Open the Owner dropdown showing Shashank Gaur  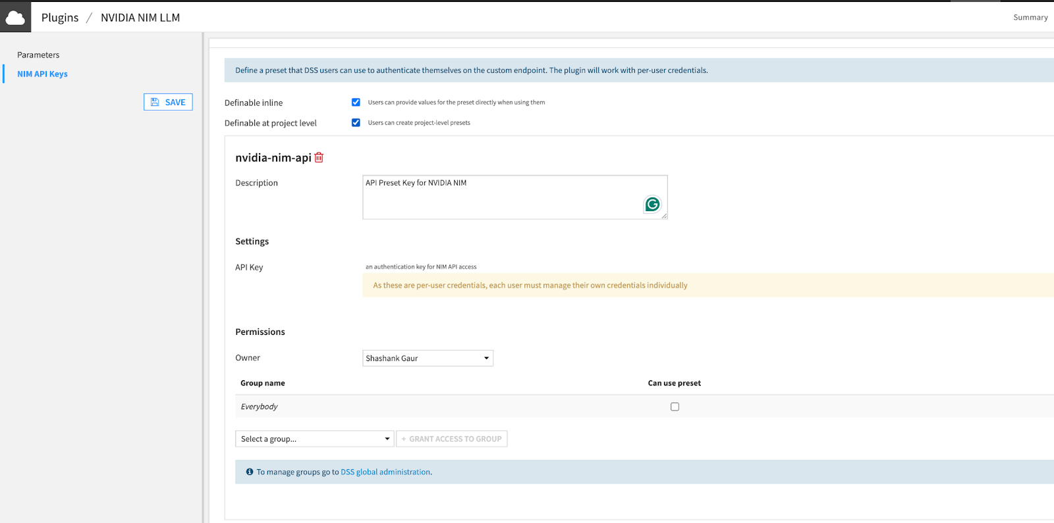(x=428, y=358)
